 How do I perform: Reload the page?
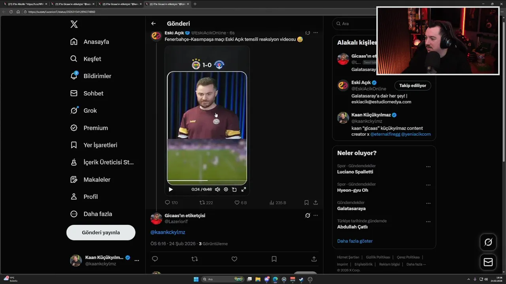tap(11, 12)
